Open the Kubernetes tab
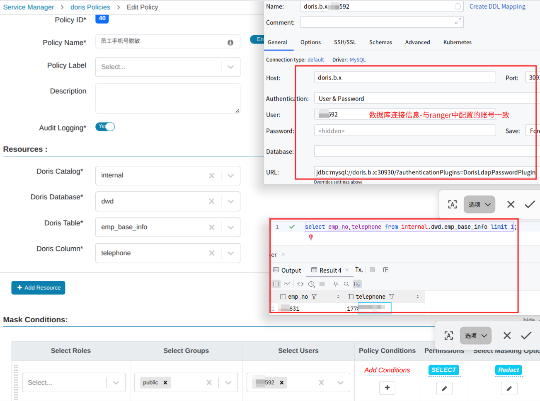540x401 pixels. [x=458, y=42]
